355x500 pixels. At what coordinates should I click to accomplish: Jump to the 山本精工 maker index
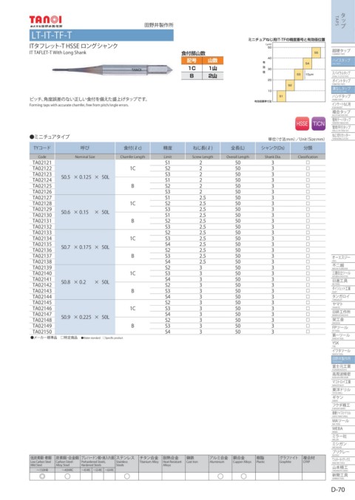342,468
